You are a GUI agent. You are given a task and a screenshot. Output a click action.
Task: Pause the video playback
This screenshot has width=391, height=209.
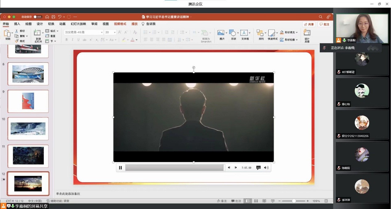tap(121, 168)
